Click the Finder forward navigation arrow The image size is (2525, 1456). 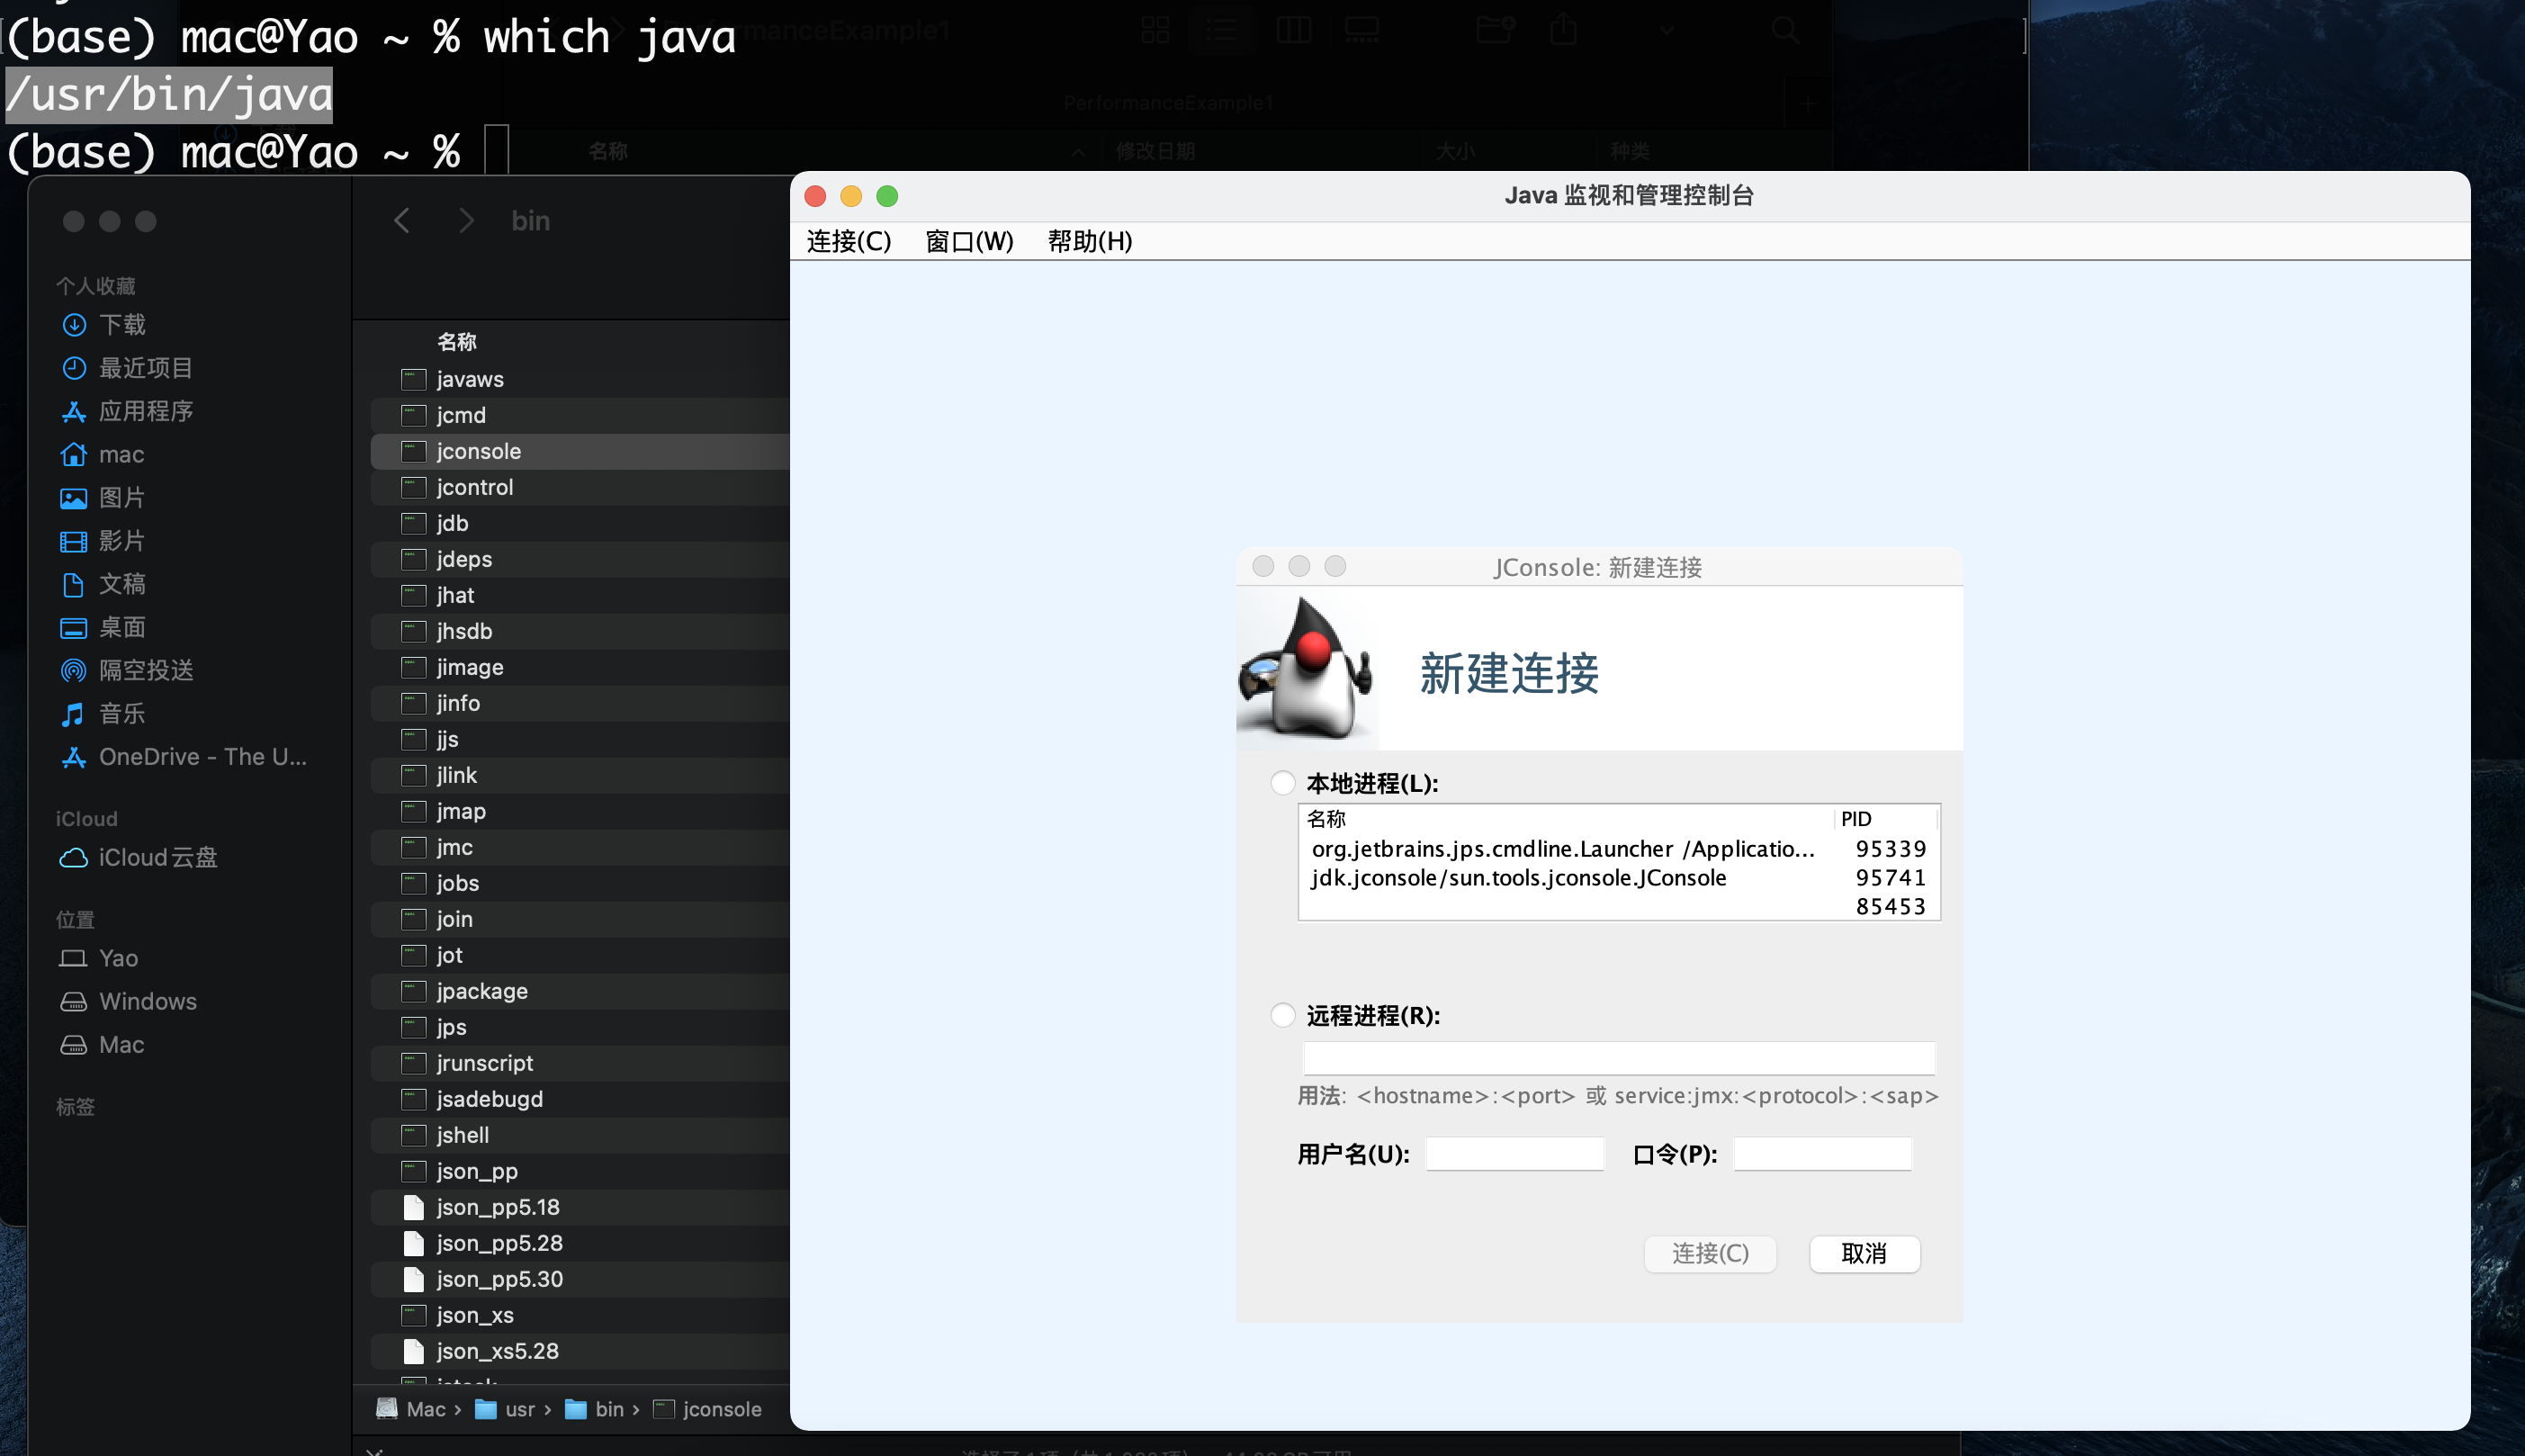[x=466, y=220]
